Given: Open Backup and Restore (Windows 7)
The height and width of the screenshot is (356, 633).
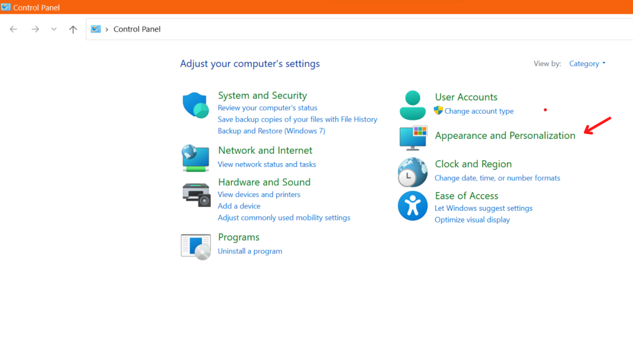Looking at the screenshot, I should 271,131.
